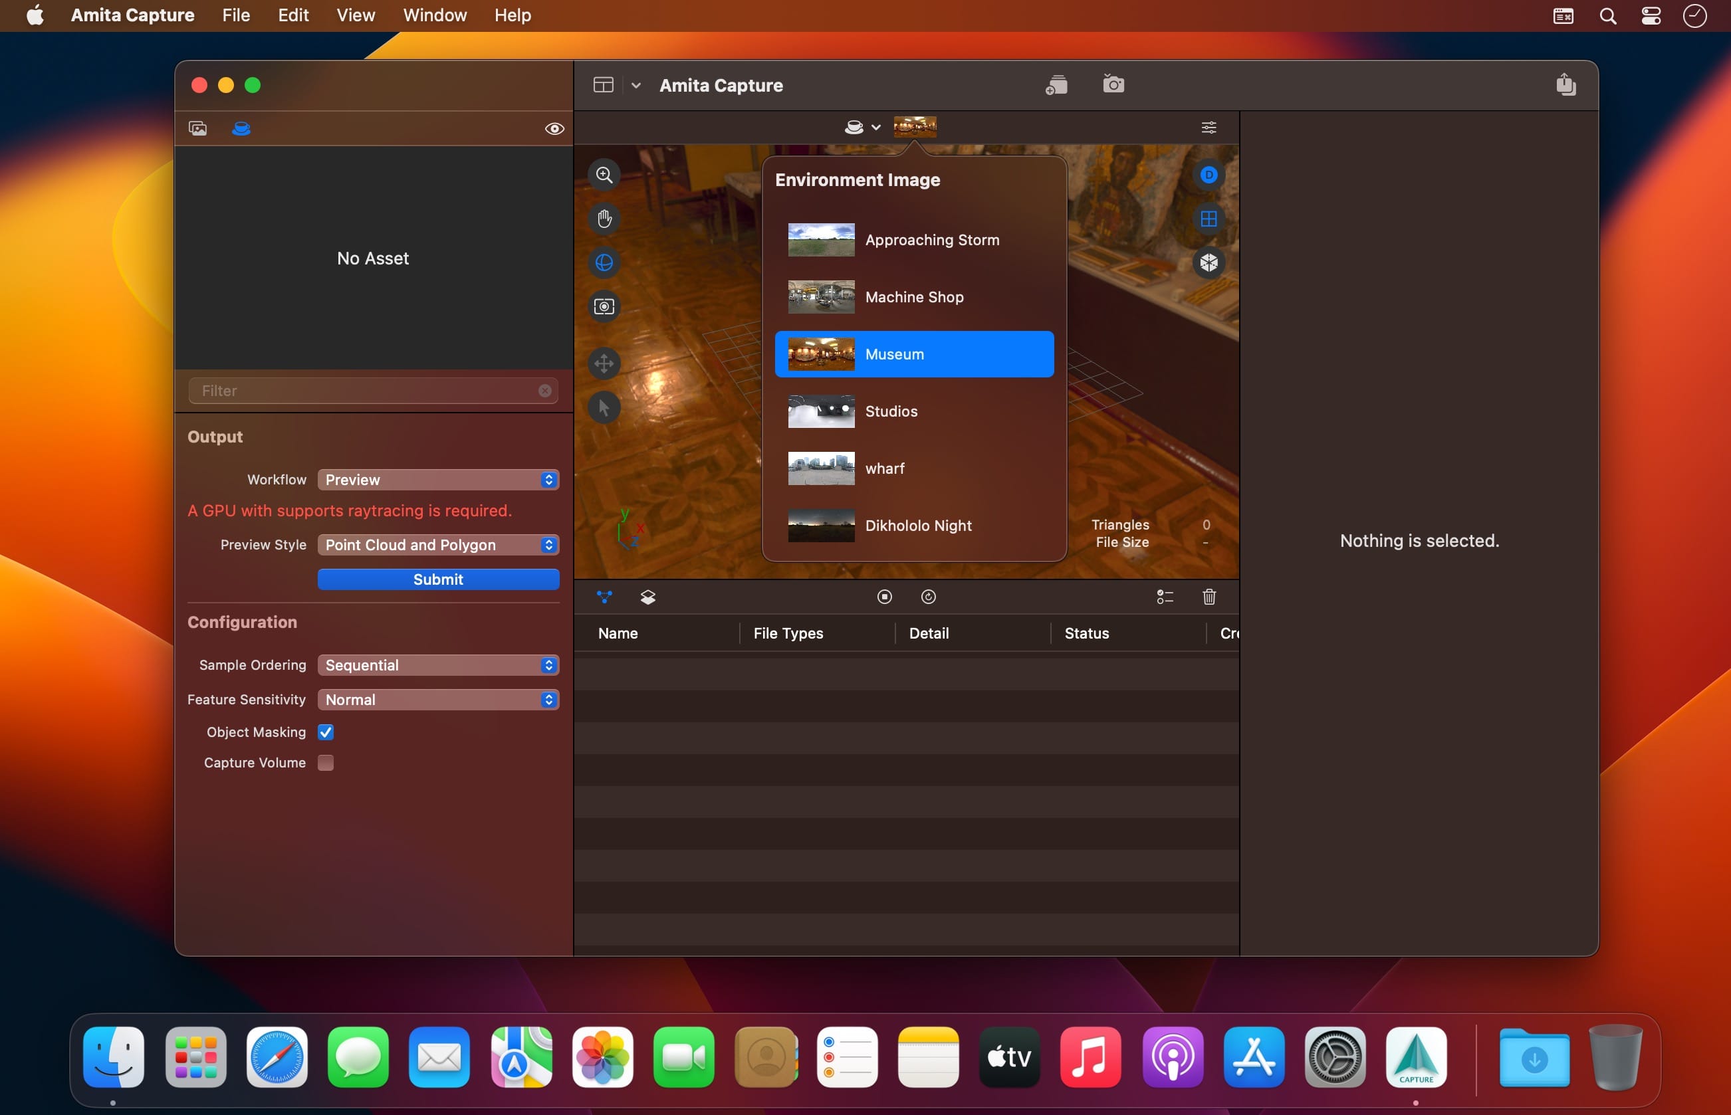Click the share export icon
1731x1115 pixels.
(1566, 84)
